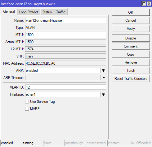Expand the ARP Timeout field arrow
Viewport: 152px width, 147px height.
(x=104, y=77)
